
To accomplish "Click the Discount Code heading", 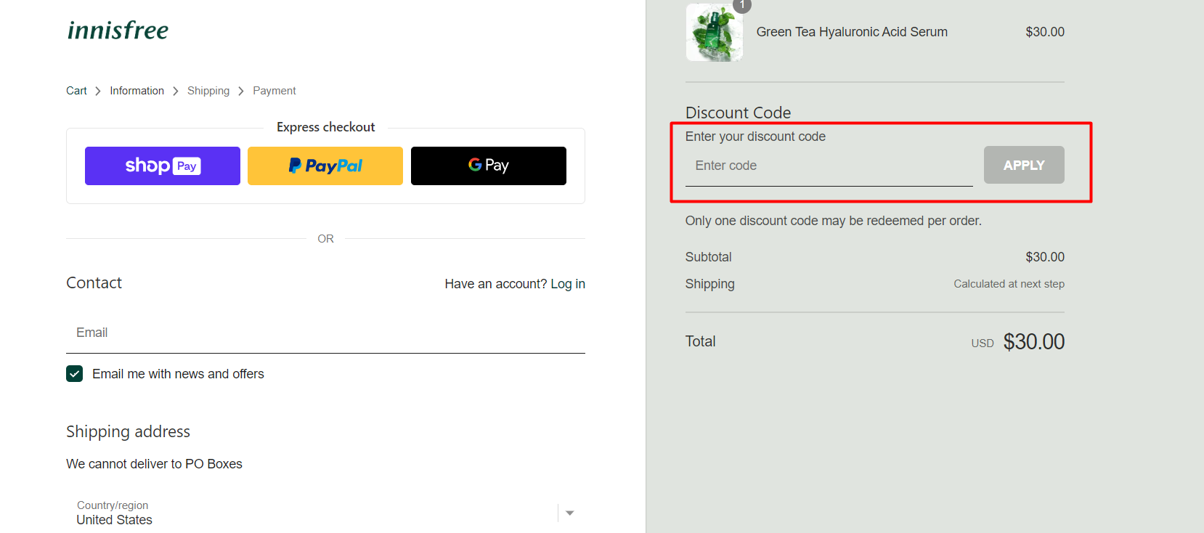I will point(738,113).
